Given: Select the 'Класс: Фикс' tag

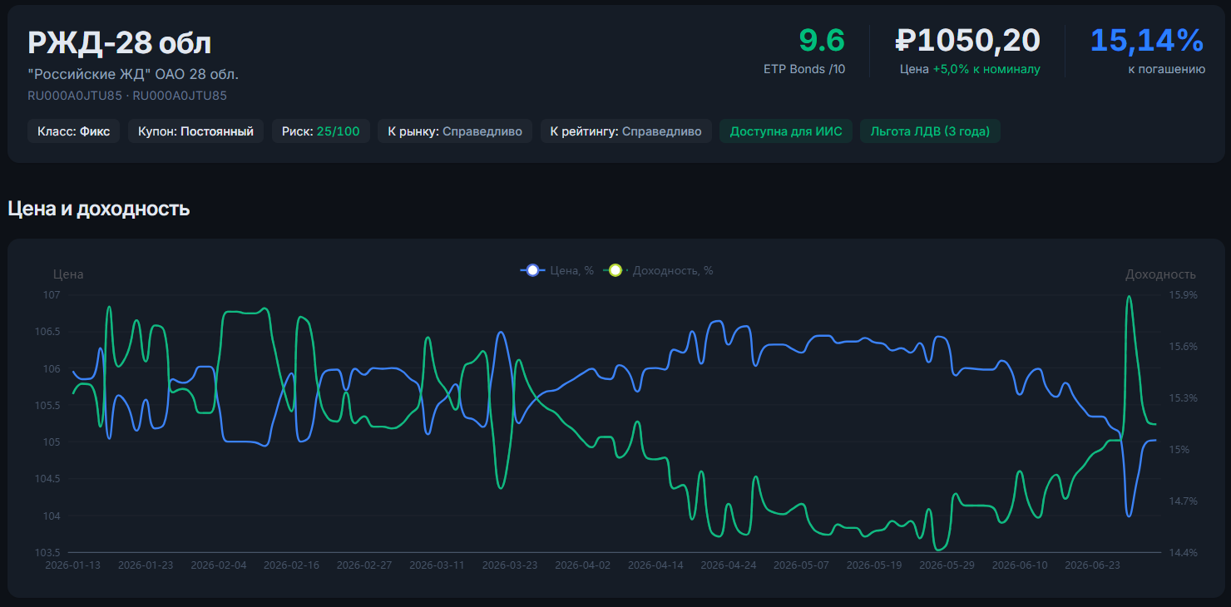Looking at the screenshot, I should [74, 131].
